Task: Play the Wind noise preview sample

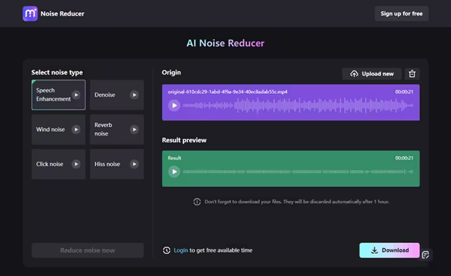Action: pos(76,130)
